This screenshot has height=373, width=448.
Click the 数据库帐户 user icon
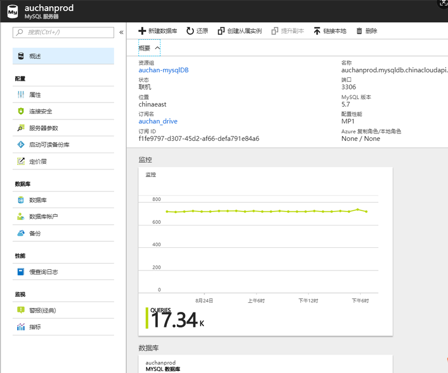tap(21, 217)
